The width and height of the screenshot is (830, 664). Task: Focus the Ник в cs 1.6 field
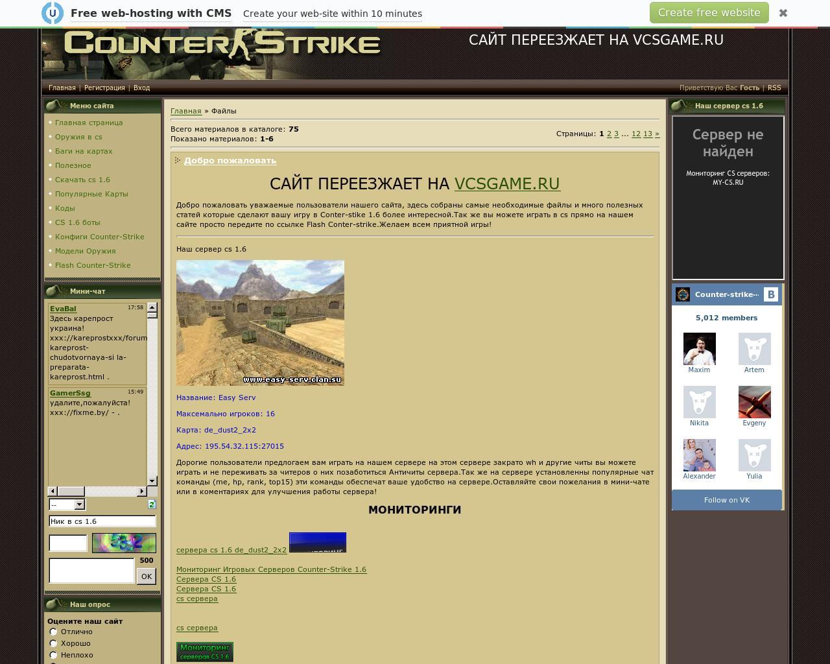102,521
